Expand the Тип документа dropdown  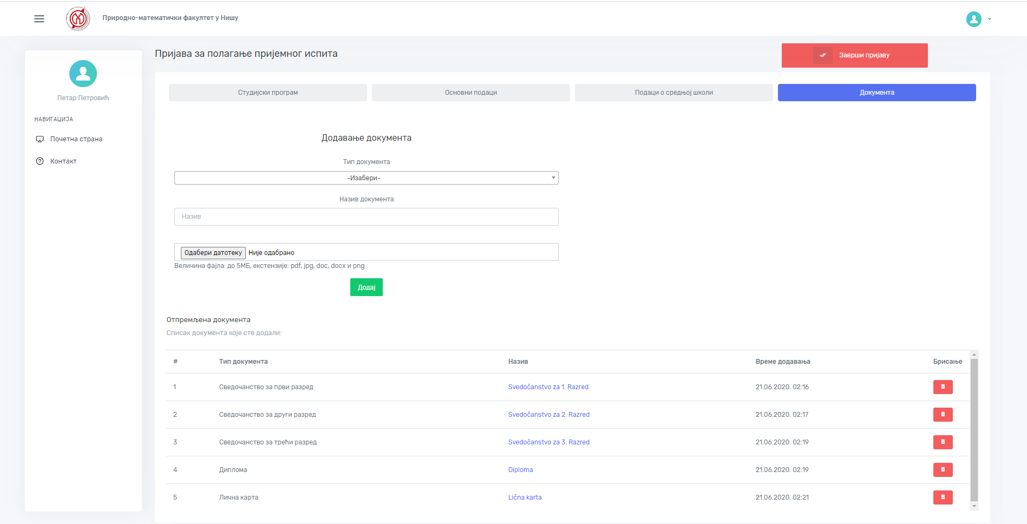click(366, 178)
